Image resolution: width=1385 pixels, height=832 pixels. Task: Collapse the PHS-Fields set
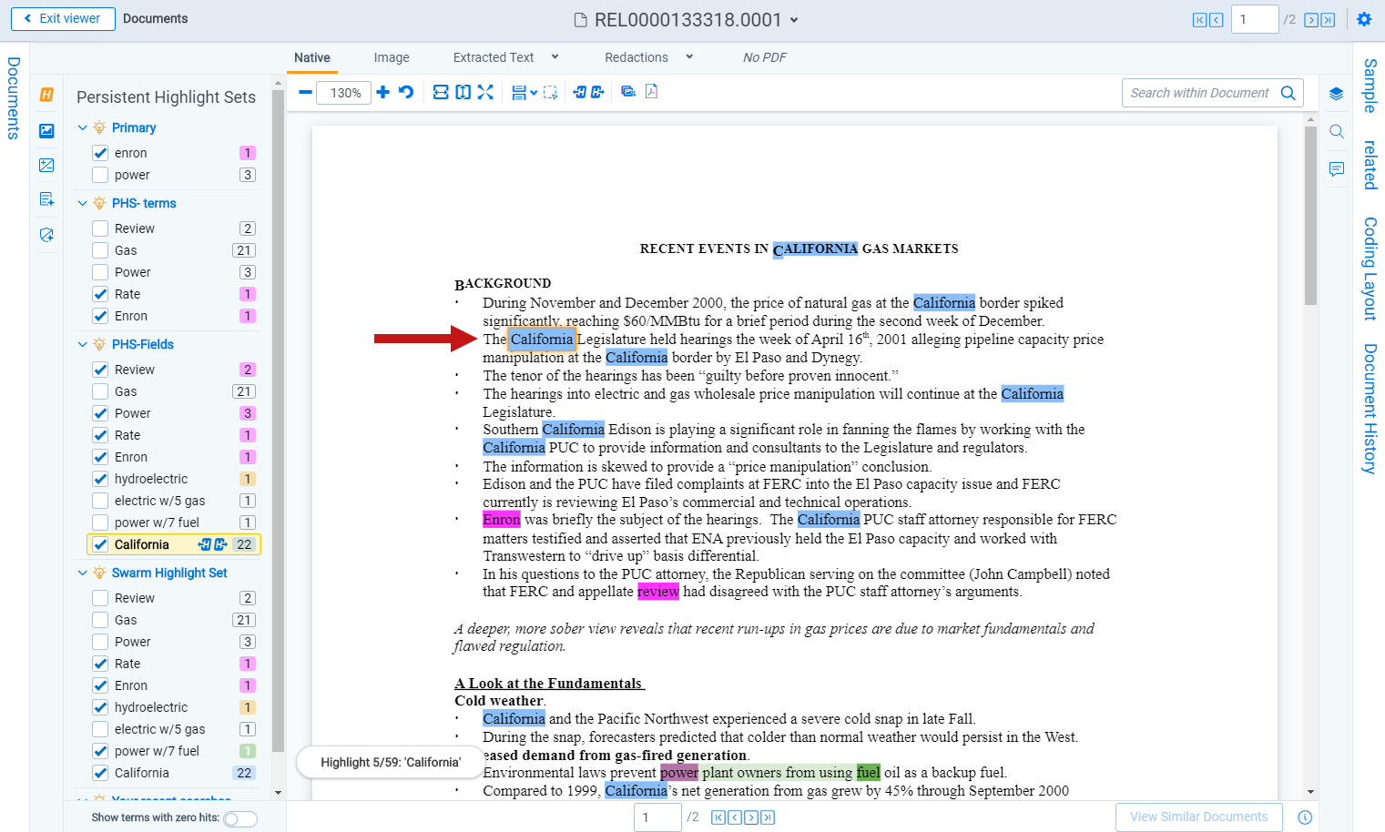point(83,344)
